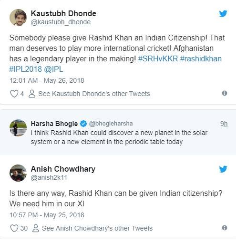
Task: Click the person icon beside Anish's other Tweets
Action: (x=36, y=228)
